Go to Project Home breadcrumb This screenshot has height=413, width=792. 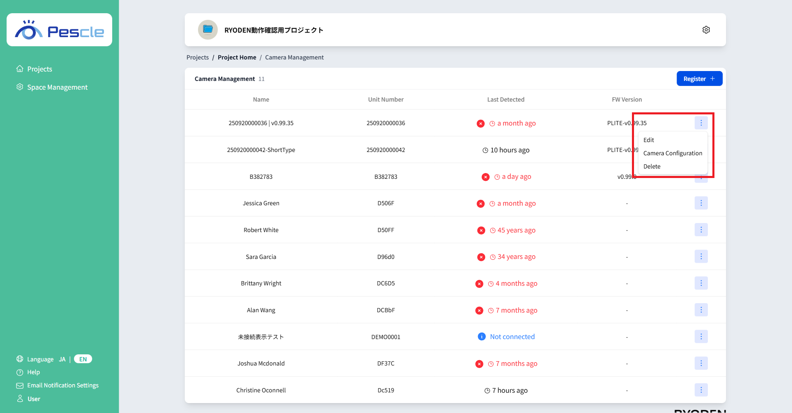(237, 57)
